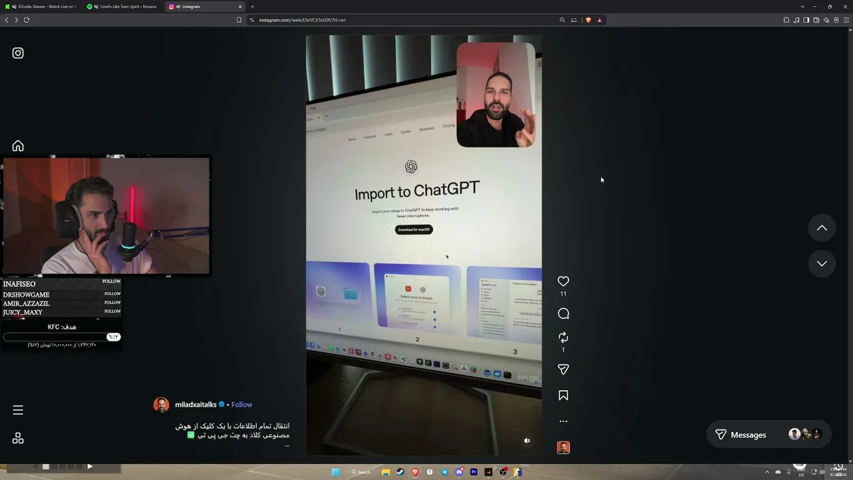Open the 'Also from Meta' grid icon

[18, 438]
